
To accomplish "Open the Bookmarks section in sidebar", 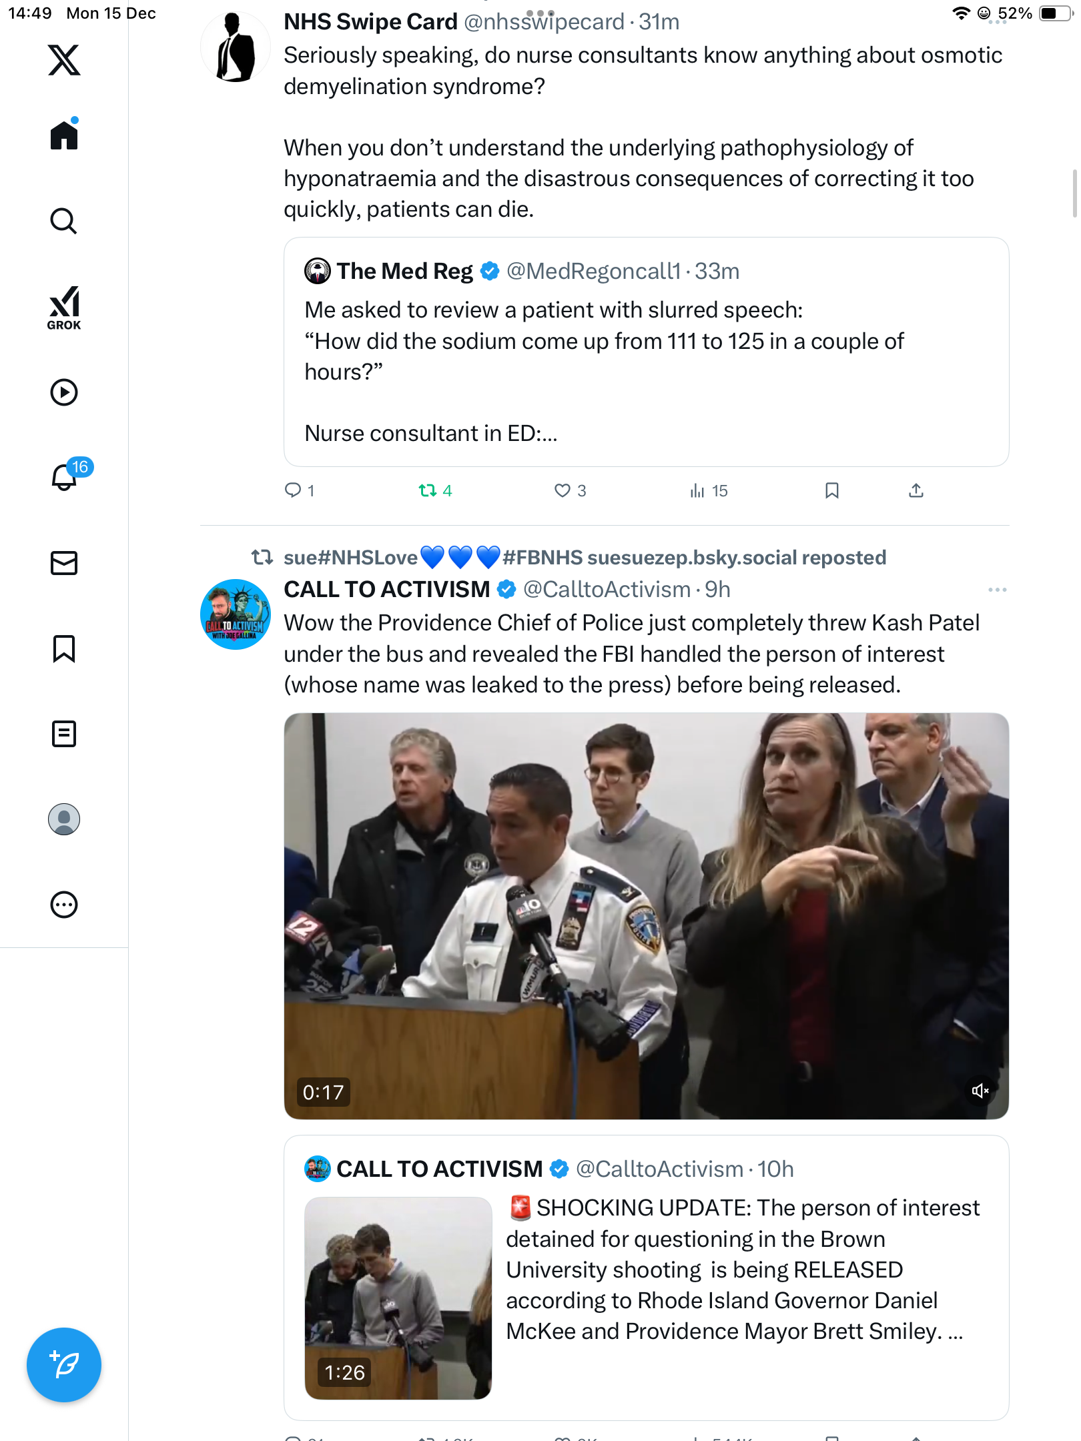I will (64, 648).
